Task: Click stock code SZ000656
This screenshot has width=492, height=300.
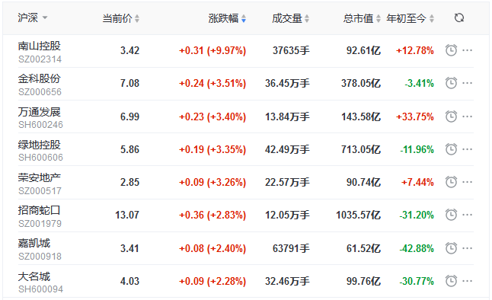Action: 40,92
